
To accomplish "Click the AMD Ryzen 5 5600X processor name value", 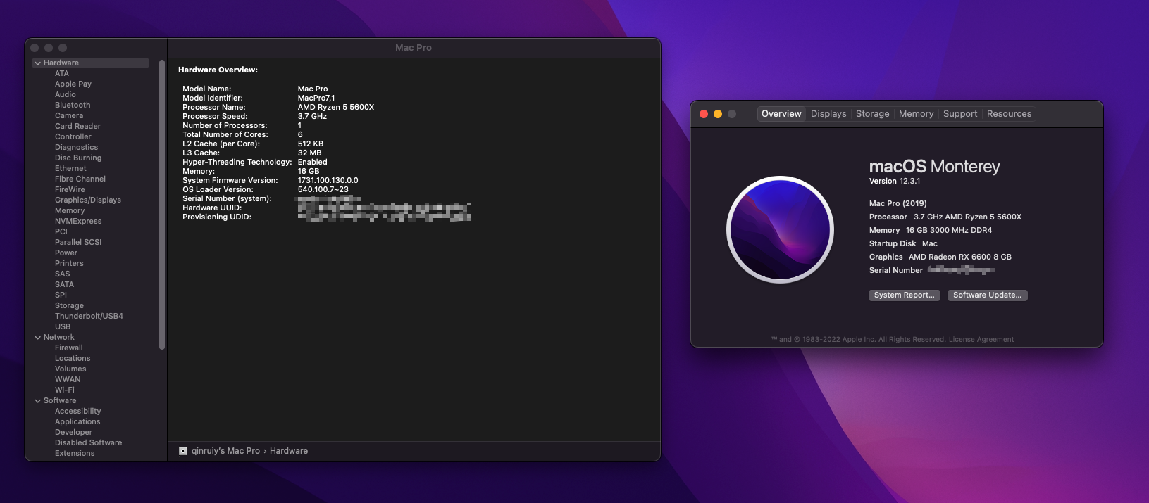I will (x=336, y=108).
